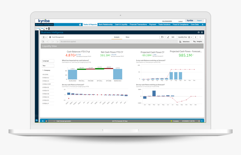The width and height of the screenshot is (241, 155).
Task: Switch to the Story tab
Action: pyautogui.click(x=128, y=37)
